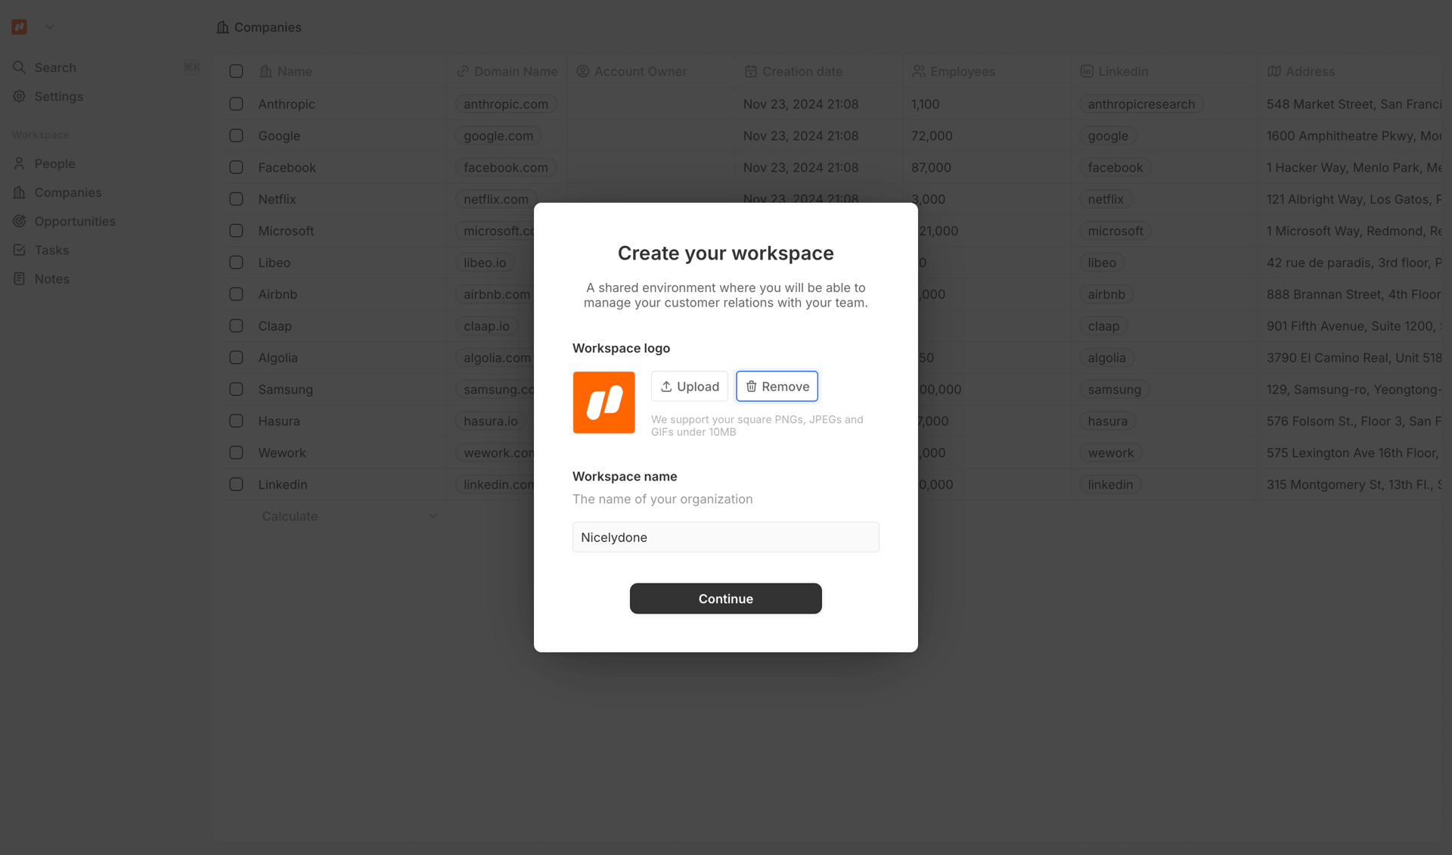
Task: Click the Notes icon in sidebar
Action: point(20,278)
